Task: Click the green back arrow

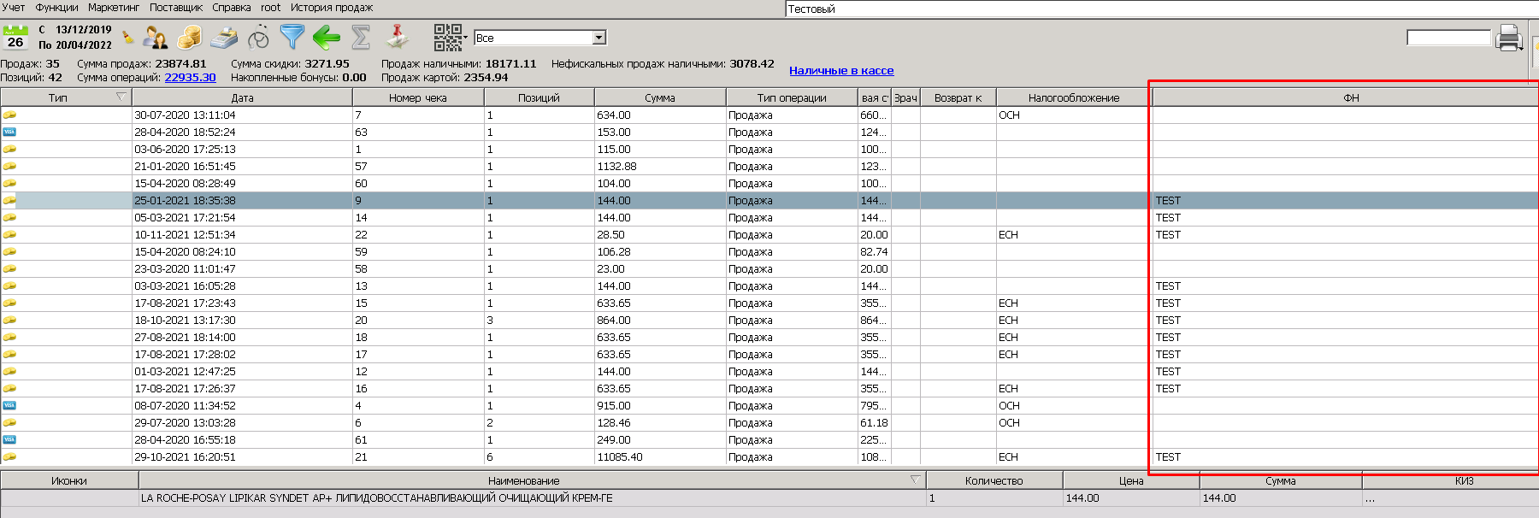Action: coord(327,38)
